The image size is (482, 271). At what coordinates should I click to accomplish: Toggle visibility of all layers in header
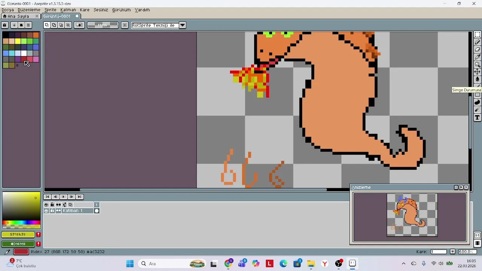point(46,205)
